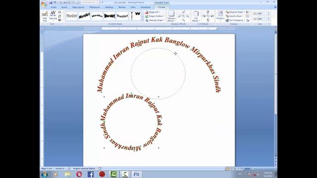Toggle WordArt Even Height option
Image resolution: width=317 pixels, height=178 pixels.
[59, 12]
